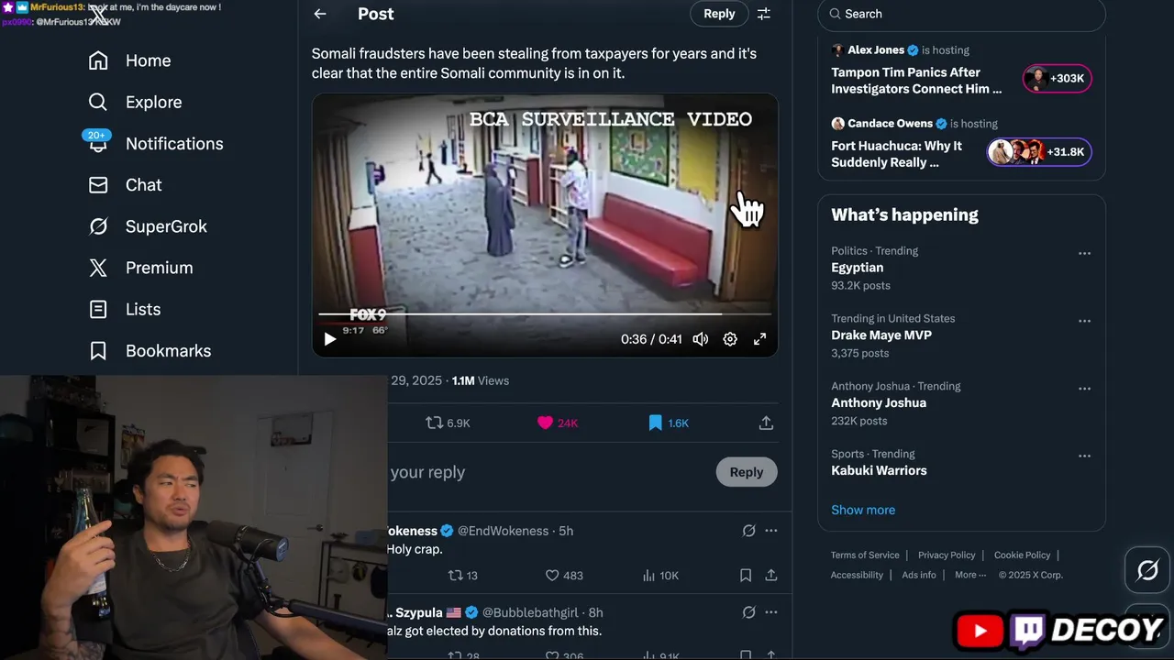The image size is (1174, 660).
Task: Click the Bookmarks ribbon icon in sidebar
Action: [x=98, y=351]
